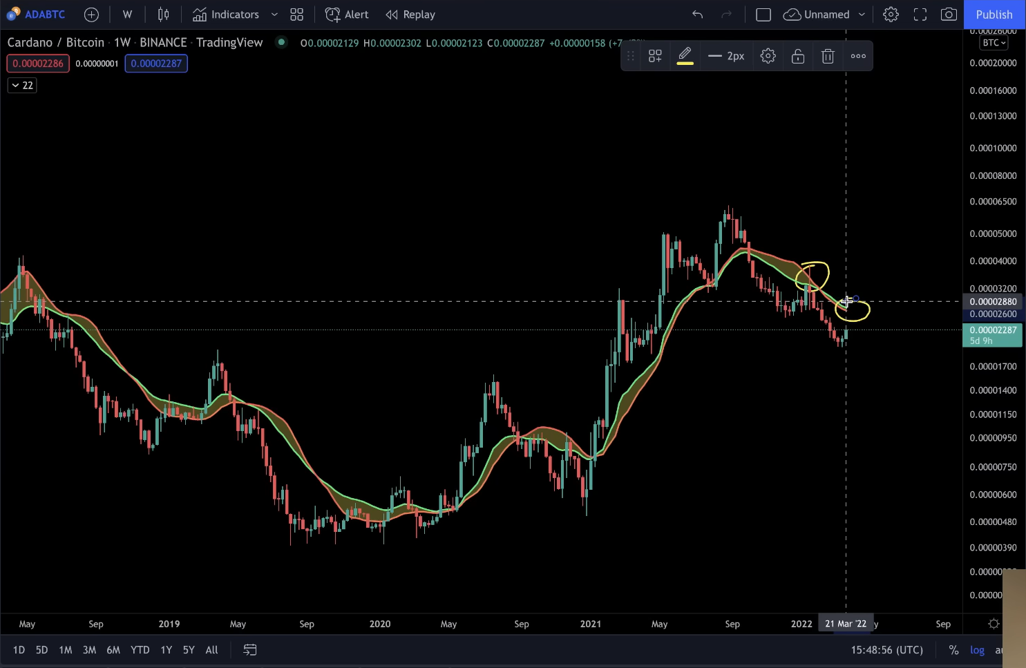Select the YTD date range

click(x=140, y=650)
